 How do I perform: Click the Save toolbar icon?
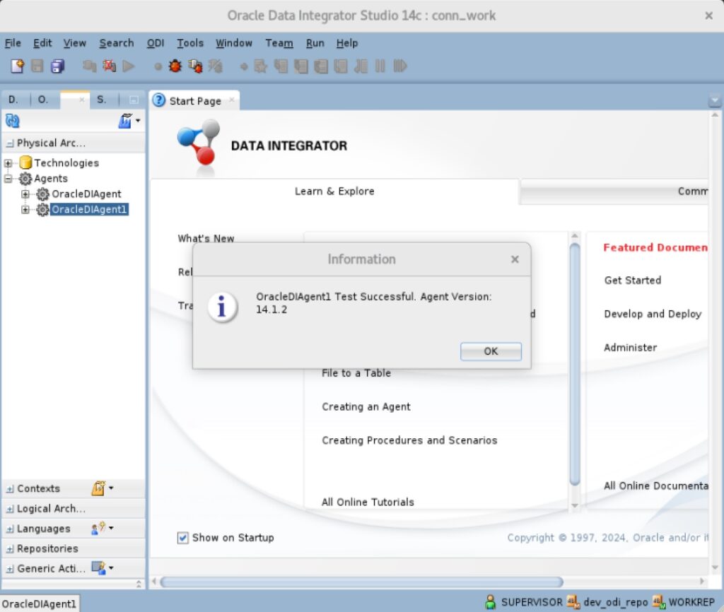(x=37, y=66)
